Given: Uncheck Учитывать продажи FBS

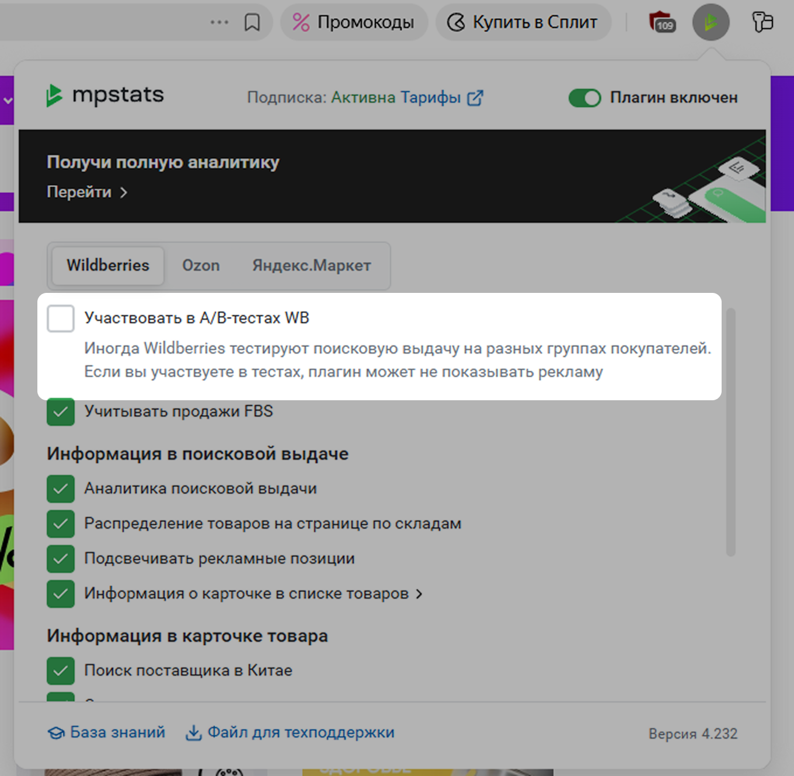Looking at the screenshot, I should pos(61,412).
